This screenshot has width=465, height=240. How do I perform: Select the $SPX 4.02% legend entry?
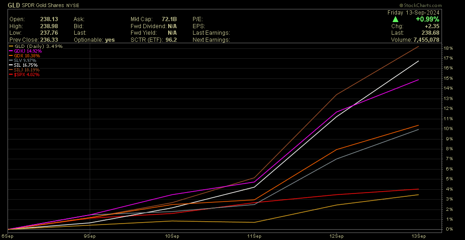point(24,75)
